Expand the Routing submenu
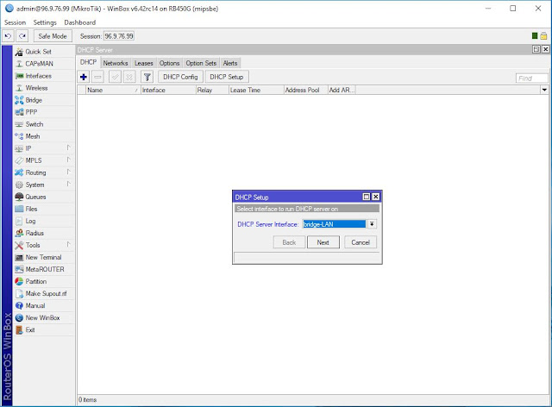This screenshot has height=407, width=552. (x=69, y=172)
